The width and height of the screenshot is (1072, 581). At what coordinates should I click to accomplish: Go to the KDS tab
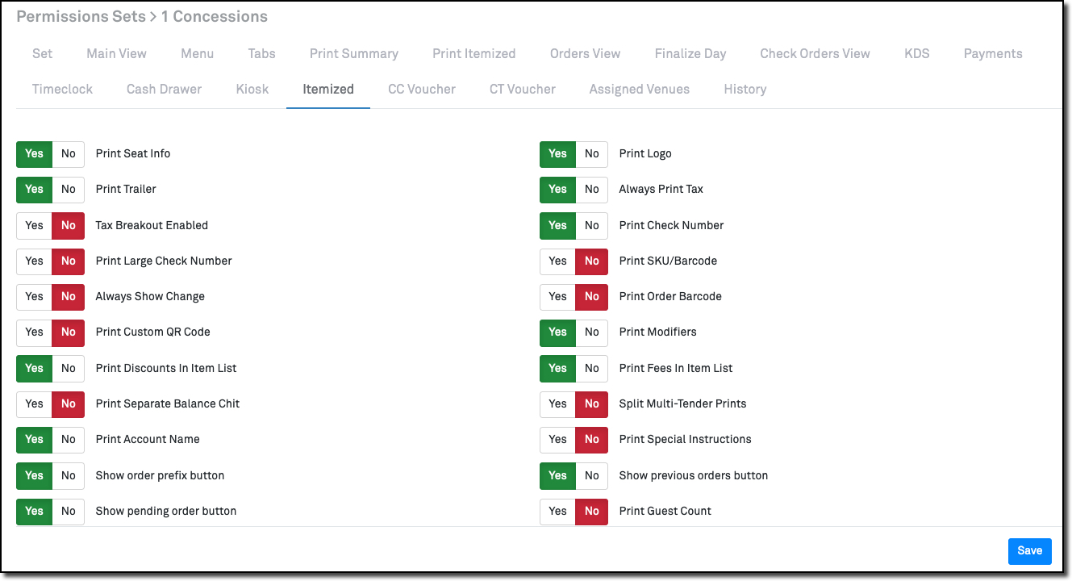(916, 53)
